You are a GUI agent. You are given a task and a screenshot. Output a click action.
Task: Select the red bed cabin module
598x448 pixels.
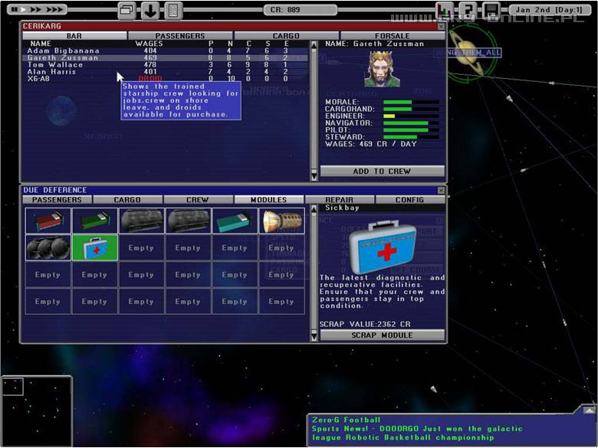coord(48,221)
